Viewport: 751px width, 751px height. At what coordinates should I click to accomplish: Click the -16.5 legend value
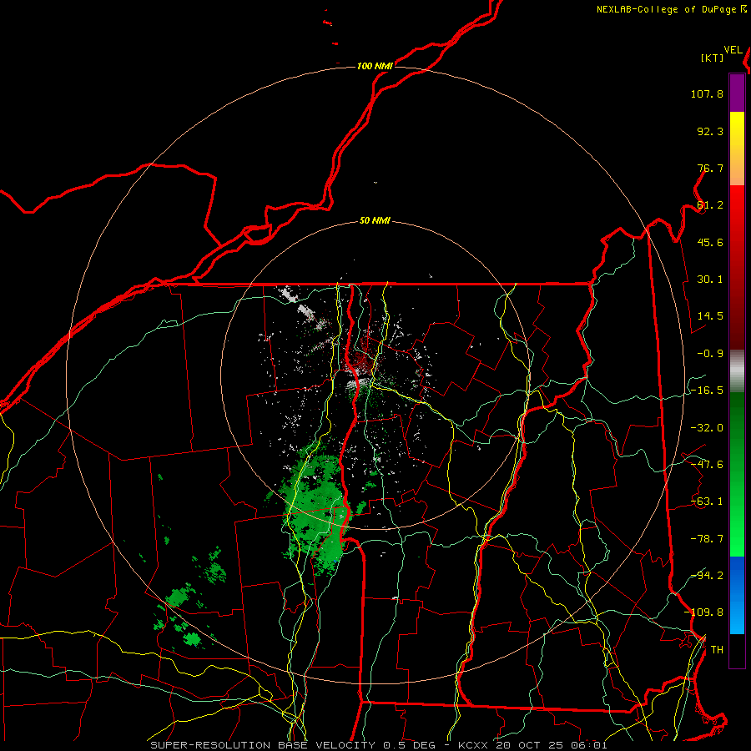[x=707, y=391]
